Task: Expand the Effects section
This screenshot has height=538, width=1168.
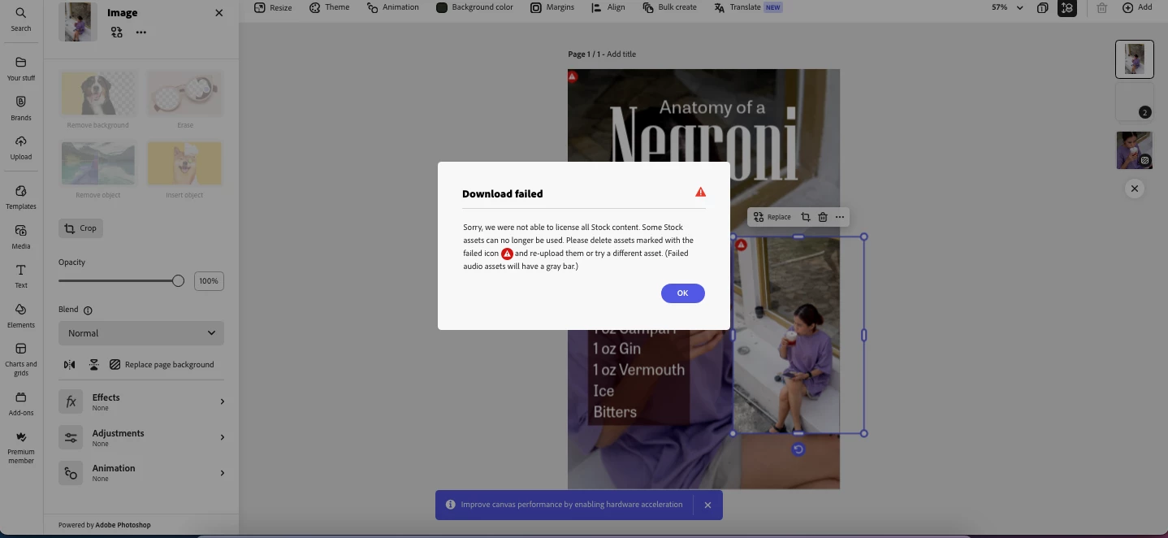Action: click(141, 401)
